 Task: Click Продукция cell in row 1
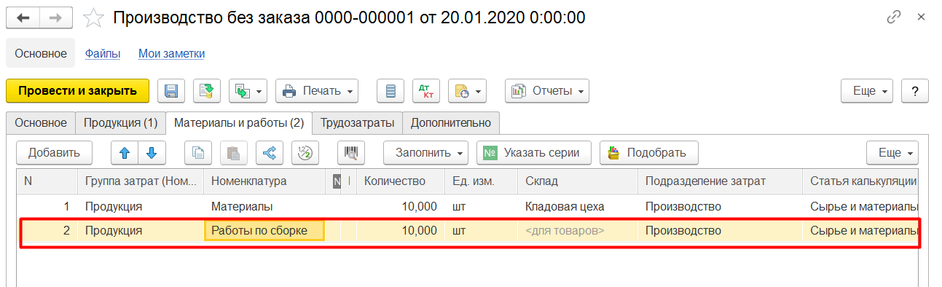[141, 206]
